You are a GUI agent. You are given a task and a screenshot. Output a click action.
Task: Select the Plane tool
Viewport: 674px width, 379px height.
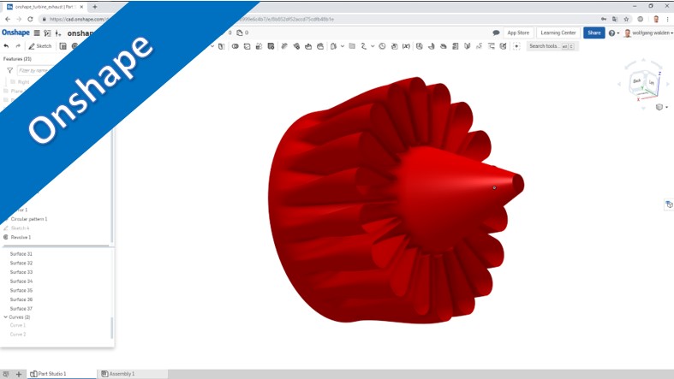pyautogui.click(x=352, y=46)
